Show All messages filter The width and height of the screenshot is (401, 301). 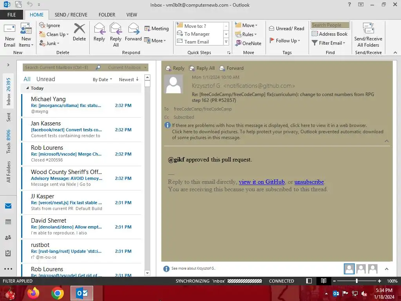pyautogui.click(x=27, y=79)
